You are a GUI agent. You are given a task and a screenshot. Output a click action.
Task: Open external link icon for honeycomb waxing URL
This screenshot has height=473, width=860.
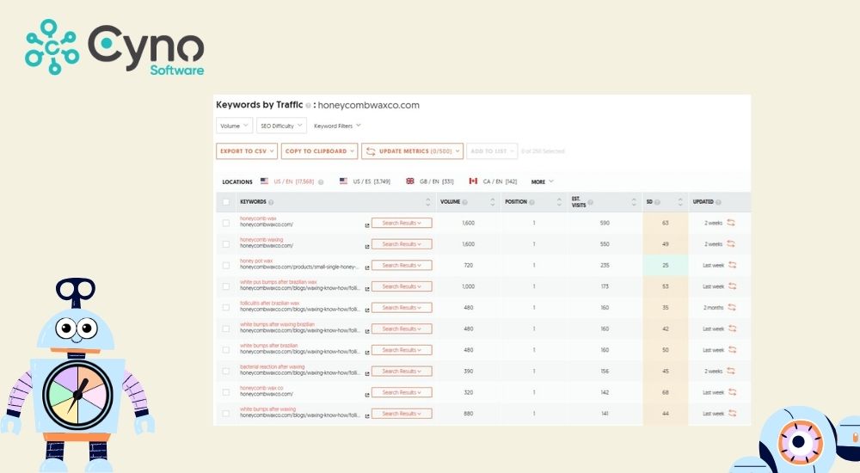point(367,246)
